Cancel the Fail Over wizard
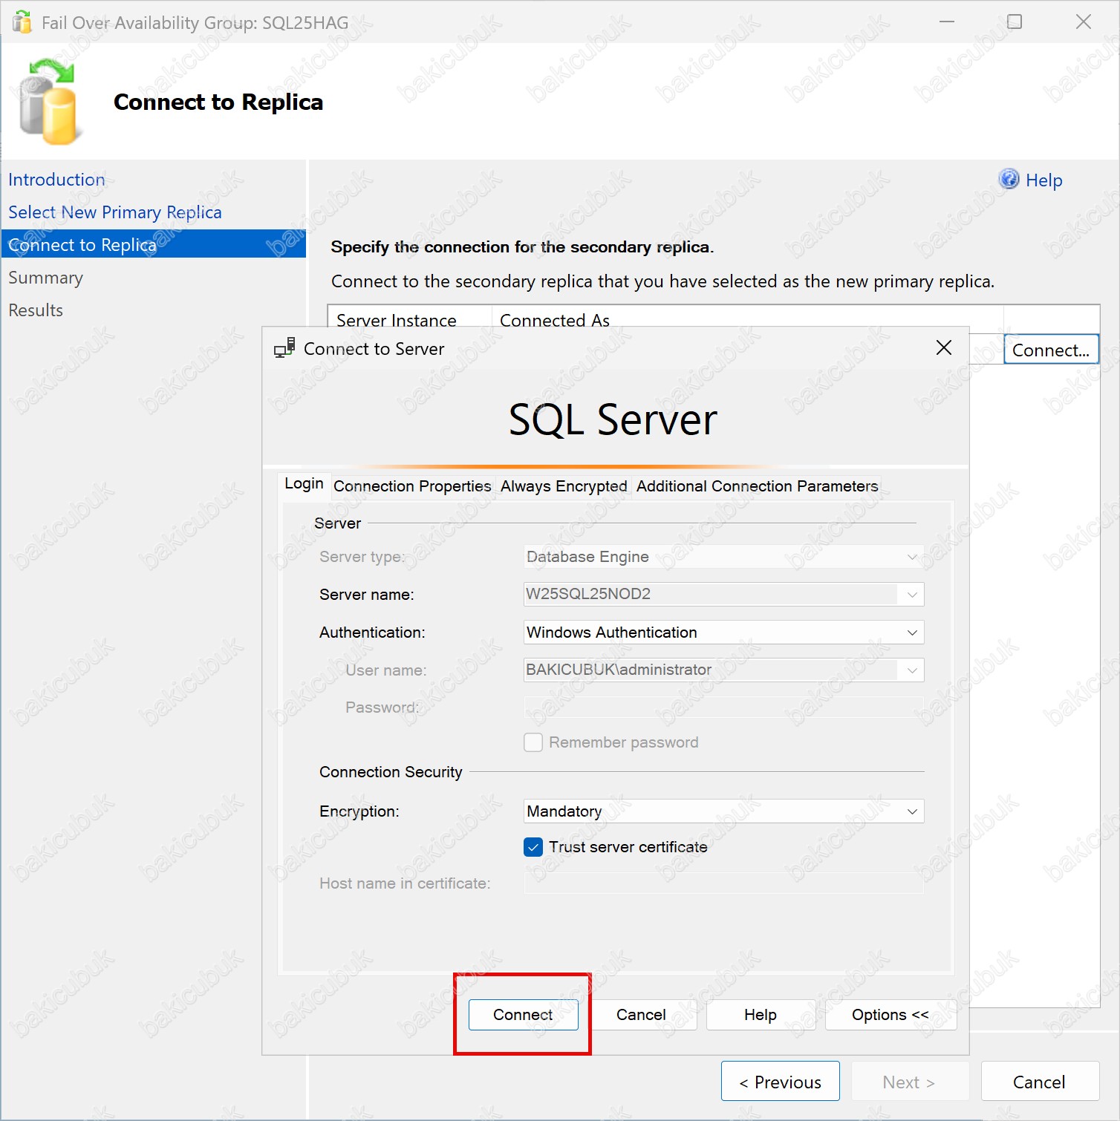1120x1121 pixels. pyautogui.click(x=1040, y=1082)
